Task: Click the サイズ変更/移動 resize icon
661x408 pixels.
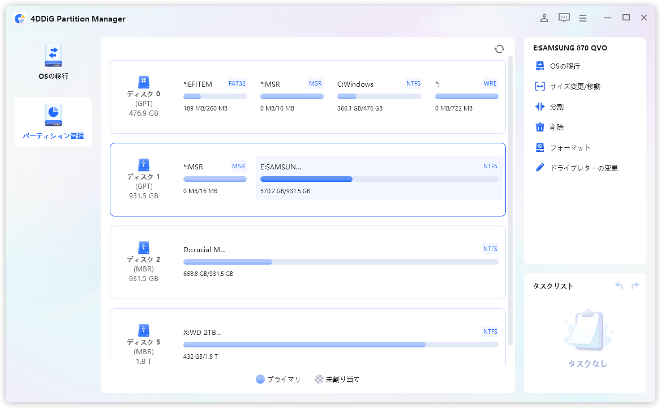Action: point(539,87)
